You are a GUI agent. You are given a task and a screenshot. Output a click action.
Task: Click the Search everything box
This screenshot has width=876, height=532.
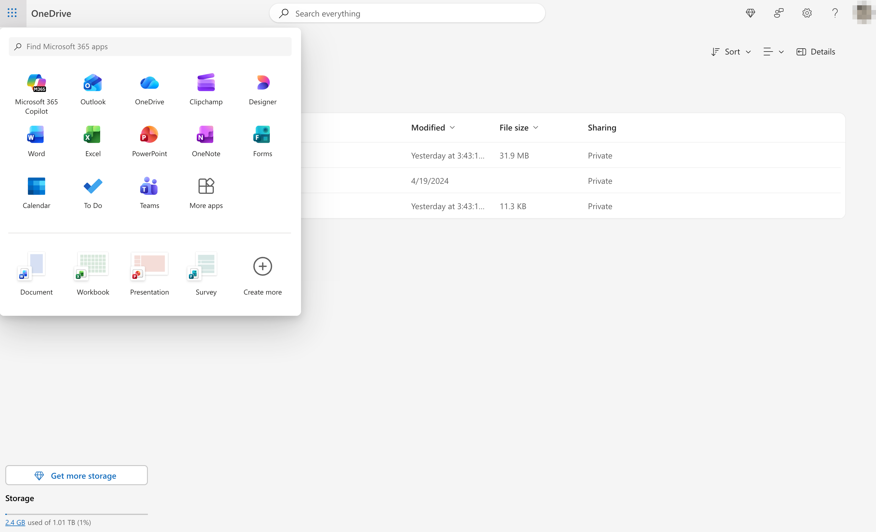(407, 14)
